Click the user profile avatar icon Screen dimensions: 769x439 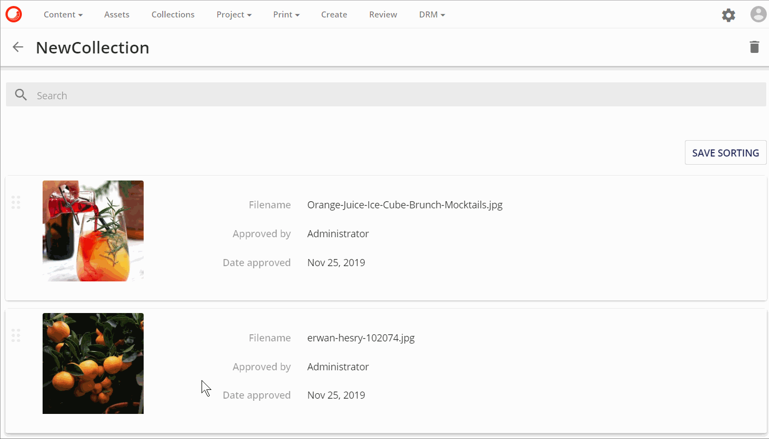[758, 15]
